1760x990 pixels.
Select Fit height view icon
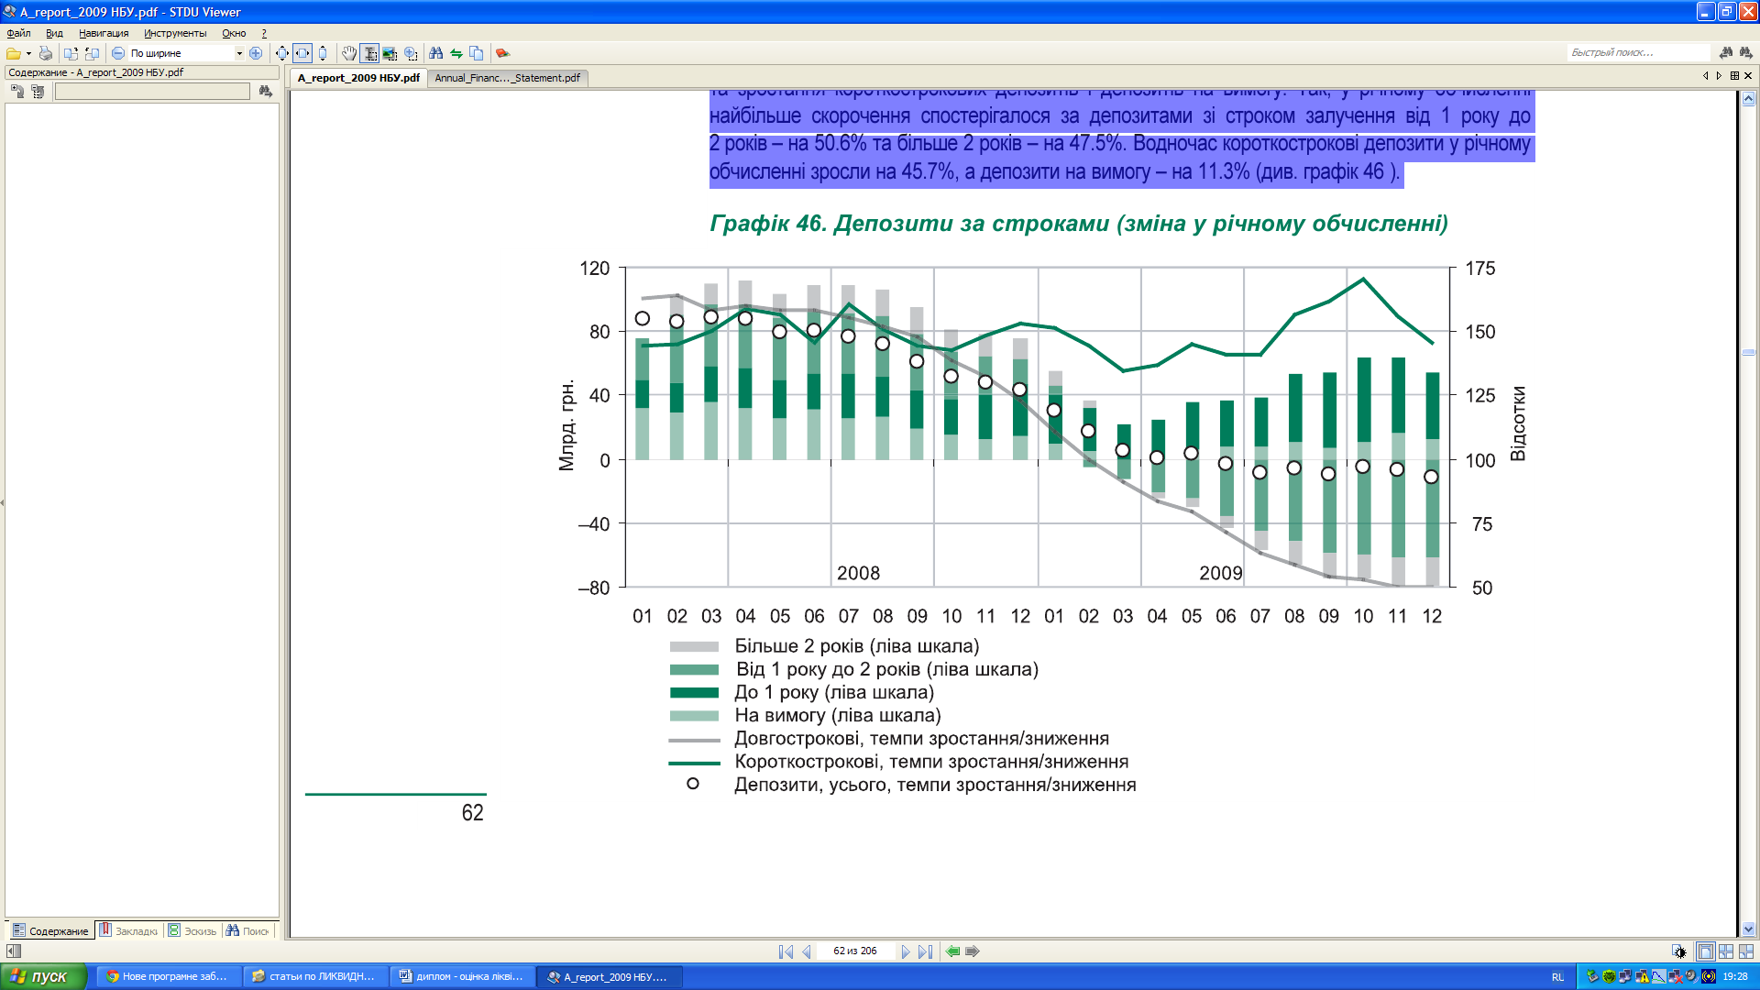[x=323, y=53]
